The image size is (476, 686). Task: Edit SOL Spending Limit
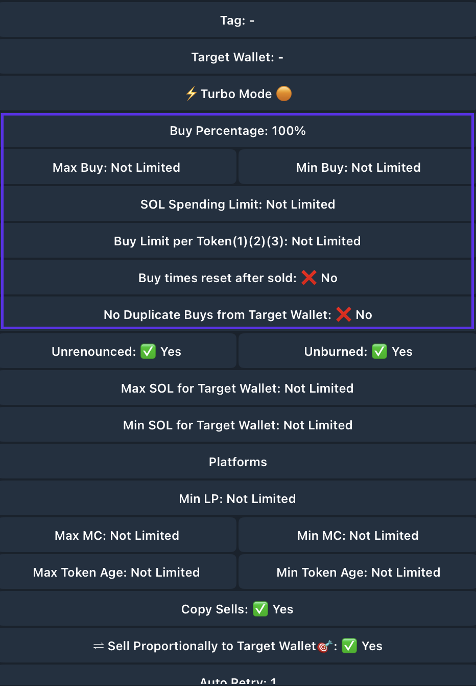[237, 204]
